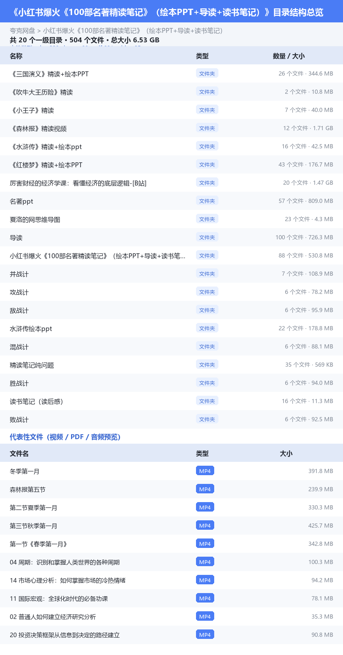This screenshot has width=343, height=655.
Task: Select size cell 88 个文件 · 530.8 MB
Action: (x=306, y=255)
